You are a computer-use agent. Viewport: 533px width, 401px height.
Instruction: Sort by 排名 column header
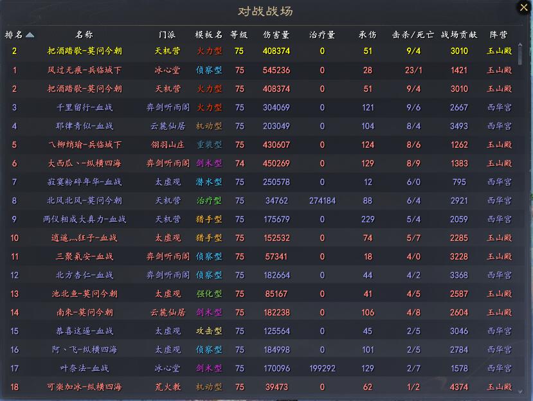pos(14,35)
